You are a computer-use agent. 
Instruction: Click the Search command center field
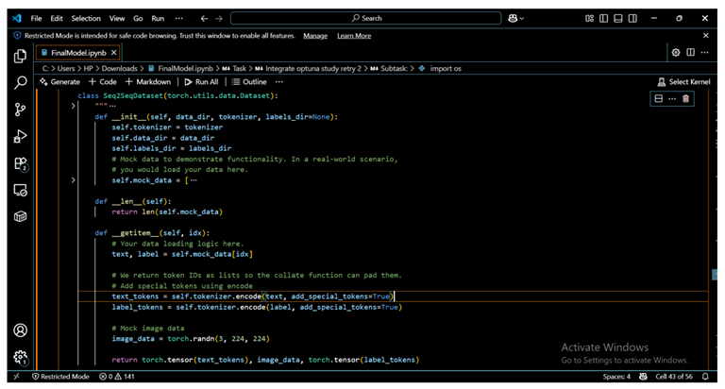coord(366,18)
